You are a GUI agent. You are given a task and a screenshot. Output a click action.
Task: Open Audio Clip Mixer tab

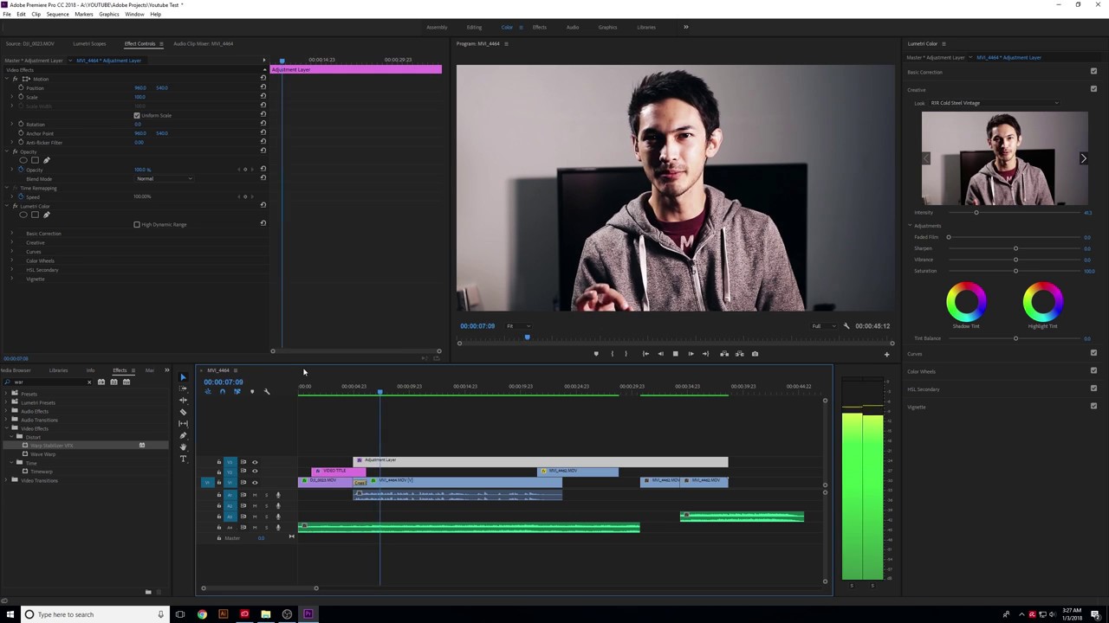pos(203,43)
